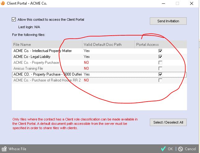Click the Cancel label in the bottom bar
The image size is (200, 153).
pyautogui.click(x=190, y=149)
